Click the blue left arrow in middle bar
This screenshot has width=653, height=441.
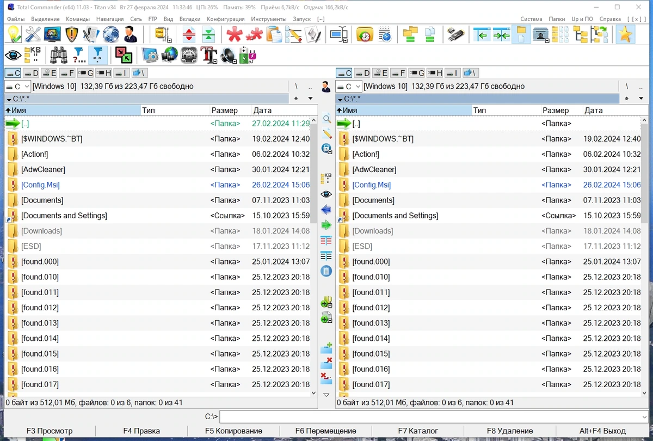[326, 210]
